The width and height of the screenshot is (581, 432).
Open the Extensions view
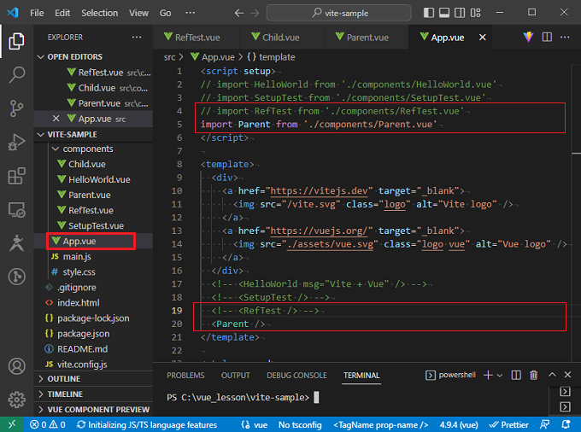point(16,176)
